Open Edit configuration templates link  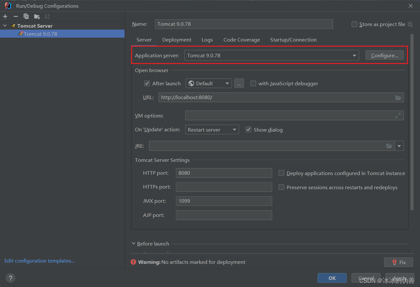(40, 261)
